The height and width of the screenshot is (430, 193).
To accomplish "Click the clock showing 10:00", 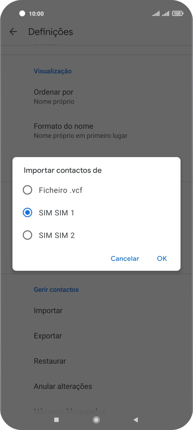I will [x=36, y=13].
